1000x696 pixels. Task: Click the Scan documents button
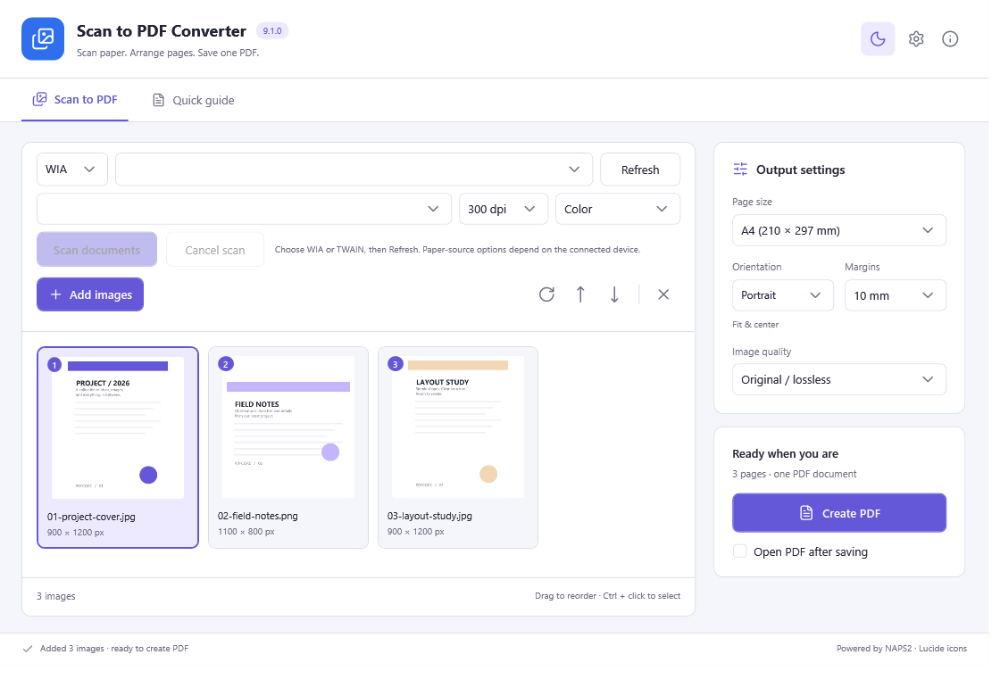point(97,250)
